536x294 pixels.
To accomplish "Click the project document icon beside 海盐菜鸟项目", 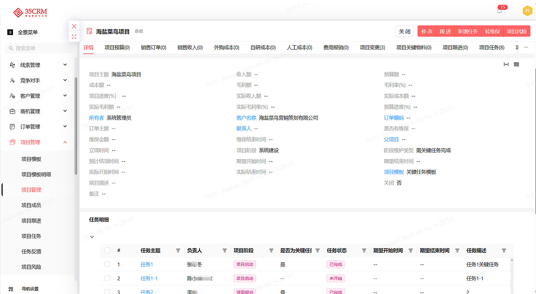I will pos(89,31).
